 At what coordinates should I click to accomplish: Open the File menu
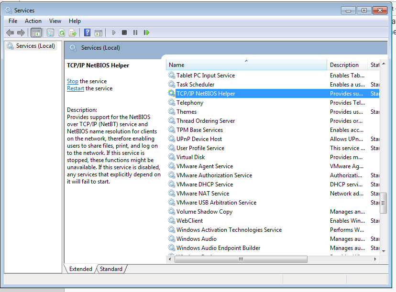pos(13,21)
